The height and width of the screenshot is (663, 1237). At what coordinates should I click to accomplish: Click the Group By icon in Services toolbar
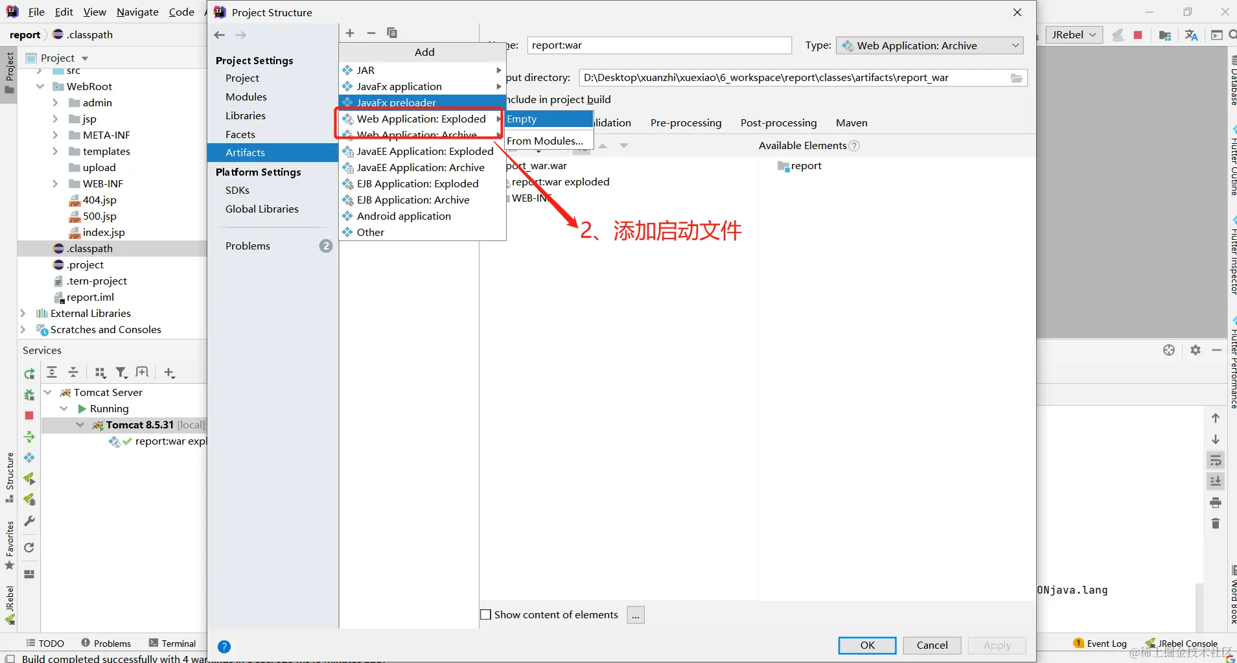coord(100,372)
